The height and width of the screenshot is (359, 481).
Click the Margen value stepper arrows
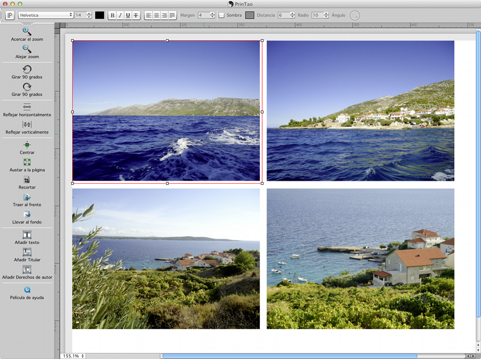[213, 15]
